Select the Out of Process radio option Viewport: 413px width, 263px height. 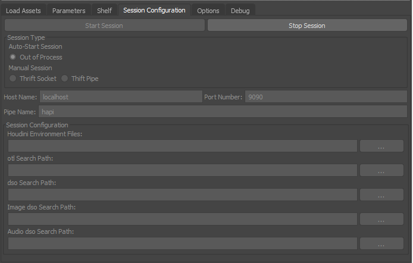pos(13,57)
